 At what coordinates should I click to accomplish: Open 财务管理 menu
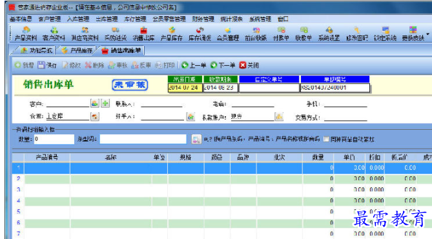(203, 19)
